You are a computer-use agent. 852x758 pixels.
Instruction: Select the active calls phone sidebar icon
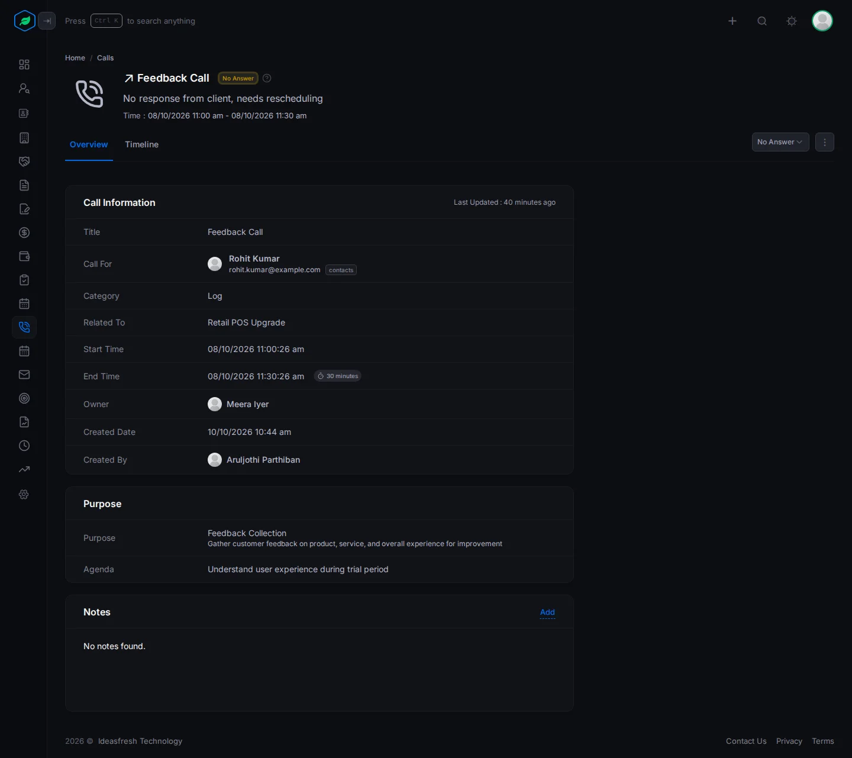tap(24, 327)
